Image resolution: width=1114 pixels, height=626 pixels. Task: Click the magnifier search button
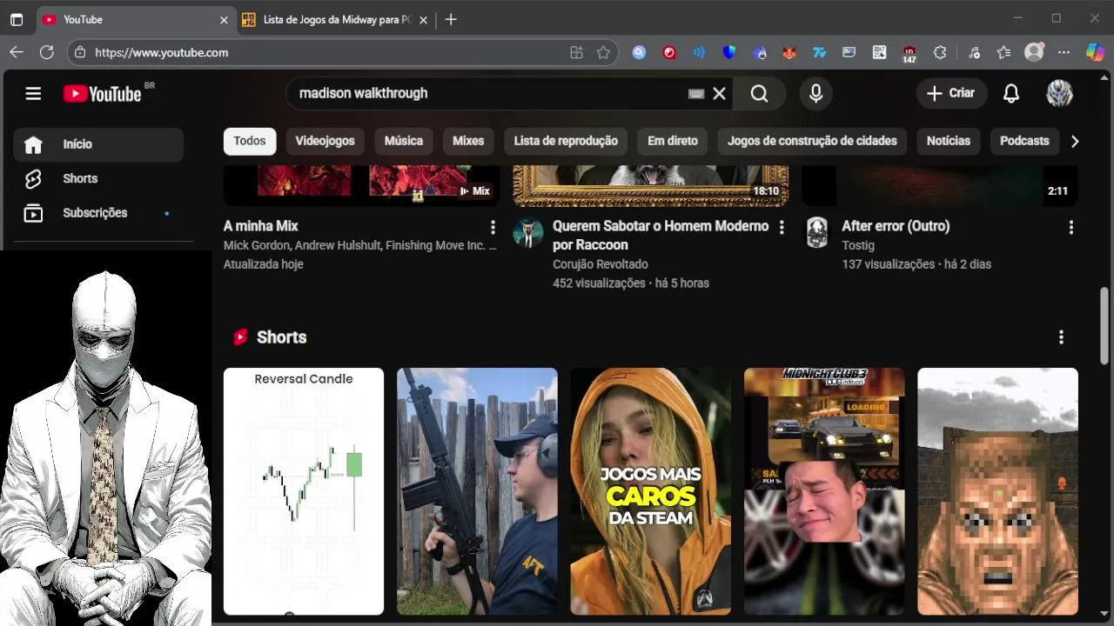pyautogui.click(x=759, y=93)
